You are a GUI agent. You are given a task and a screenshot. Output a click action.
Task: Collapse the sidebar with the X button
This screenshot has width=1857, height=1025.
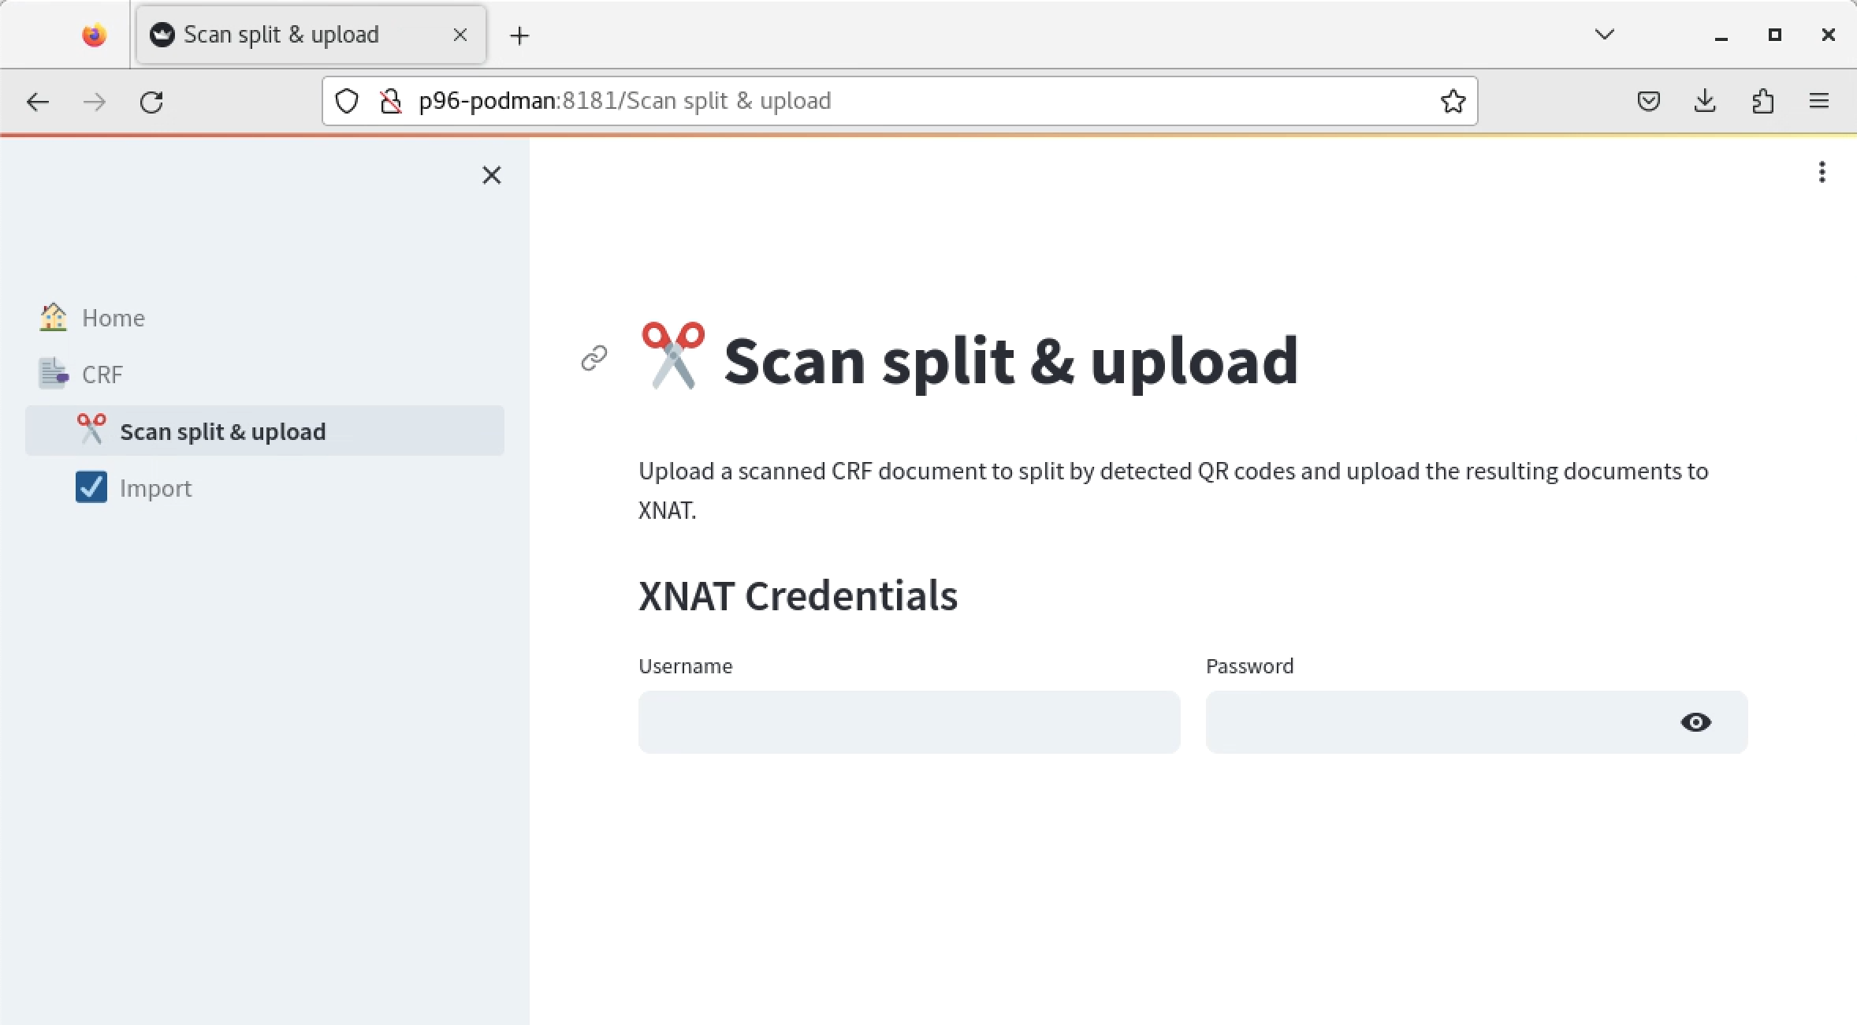491,175
